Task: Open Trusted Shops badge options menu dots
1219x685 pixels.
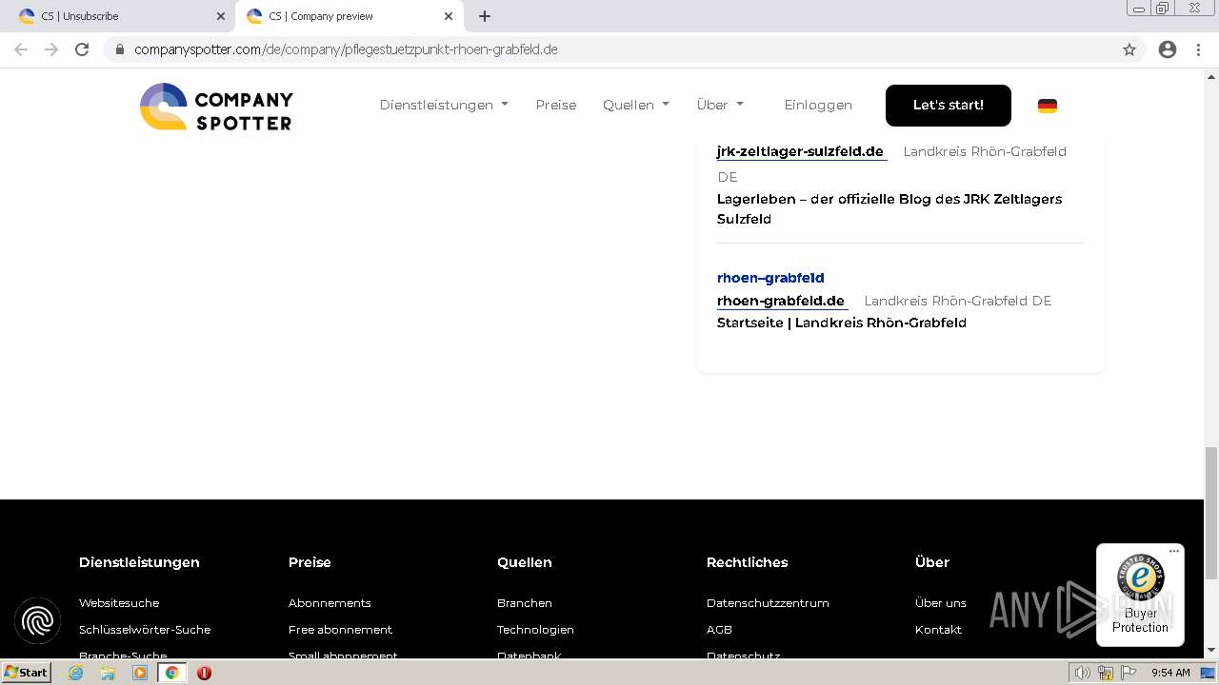Action: 1174,551
